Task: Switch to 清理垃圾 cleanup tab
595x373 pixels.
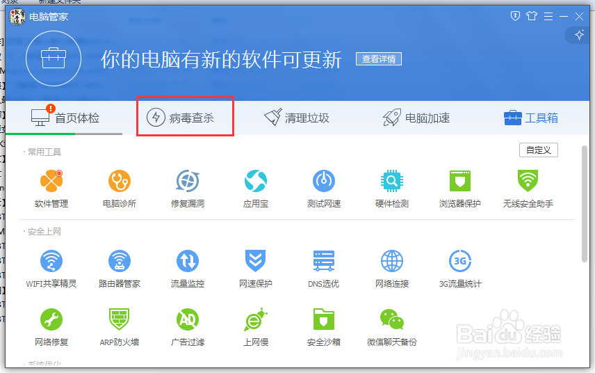Action: pos(297,118)
